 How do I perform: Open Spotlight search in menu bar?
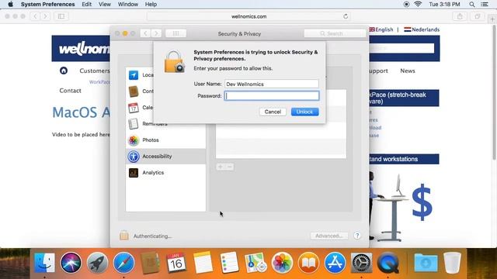pyautogui.click(x=472, y=4)
